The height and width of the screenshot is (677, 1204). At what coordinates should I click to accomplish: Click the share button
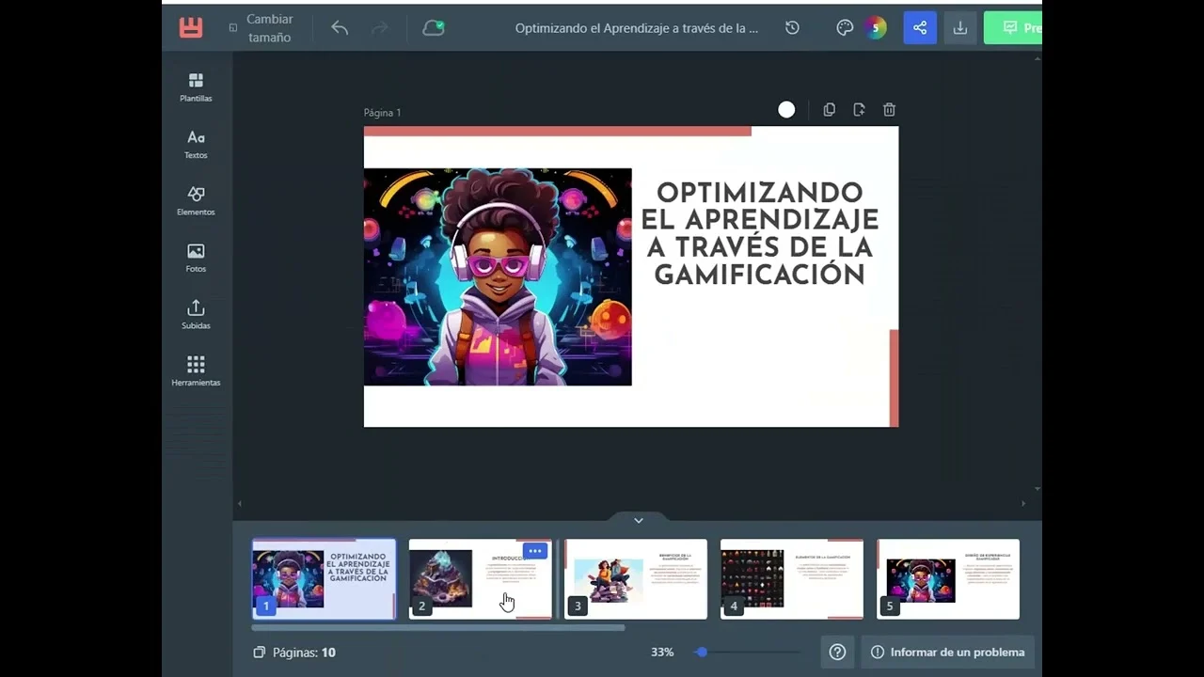tap(920, 28)
